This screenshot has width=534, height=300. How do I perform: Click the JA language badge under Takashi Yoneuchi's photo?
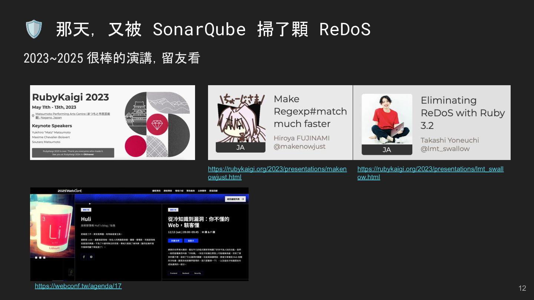pyautogui.click(x=387, y=150)
